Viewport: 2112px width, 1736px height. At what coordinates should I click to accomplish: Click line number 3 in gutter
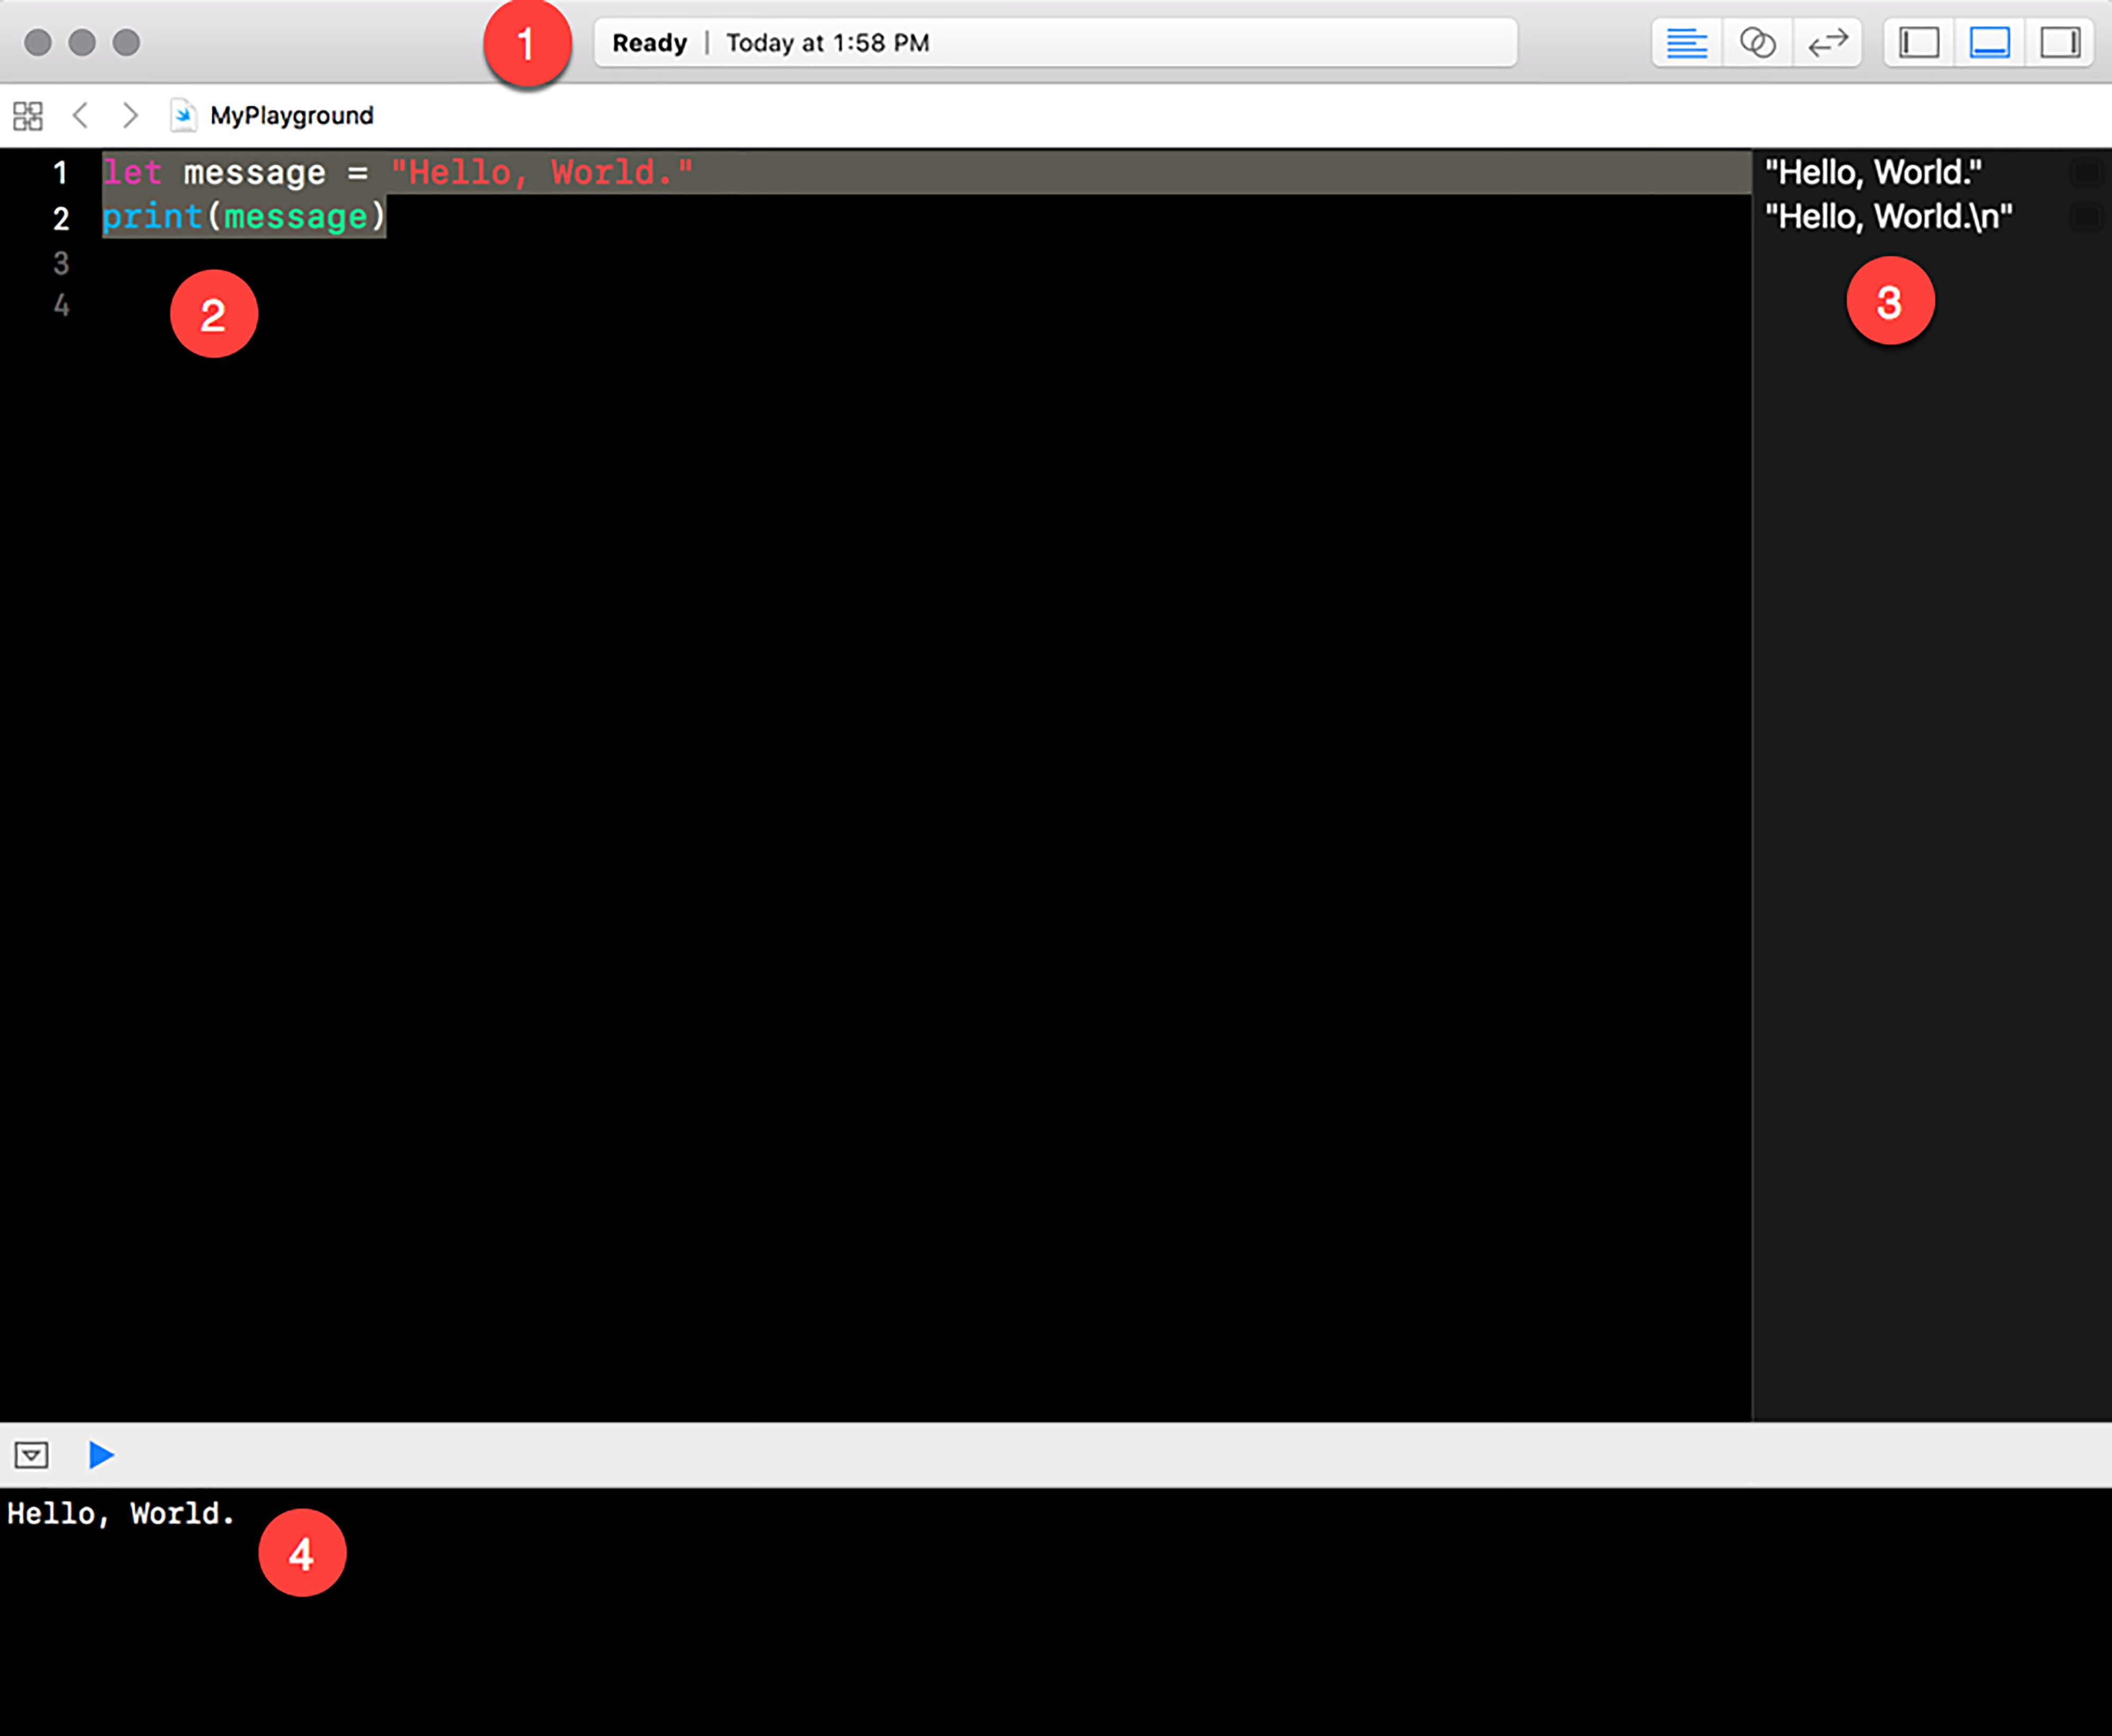click(x=61, y=263)
